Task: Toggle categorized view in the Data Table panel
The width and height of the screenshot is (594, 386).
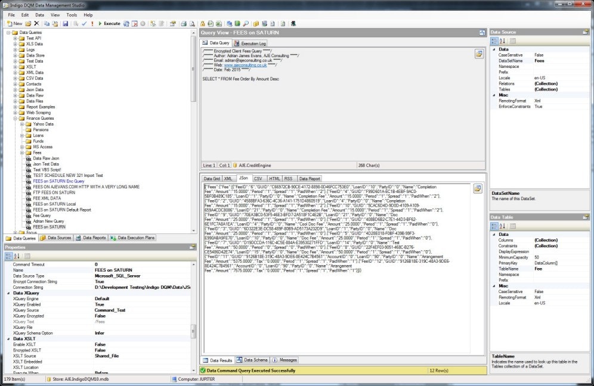Action: pyautogui.click(x=494, y=226)
